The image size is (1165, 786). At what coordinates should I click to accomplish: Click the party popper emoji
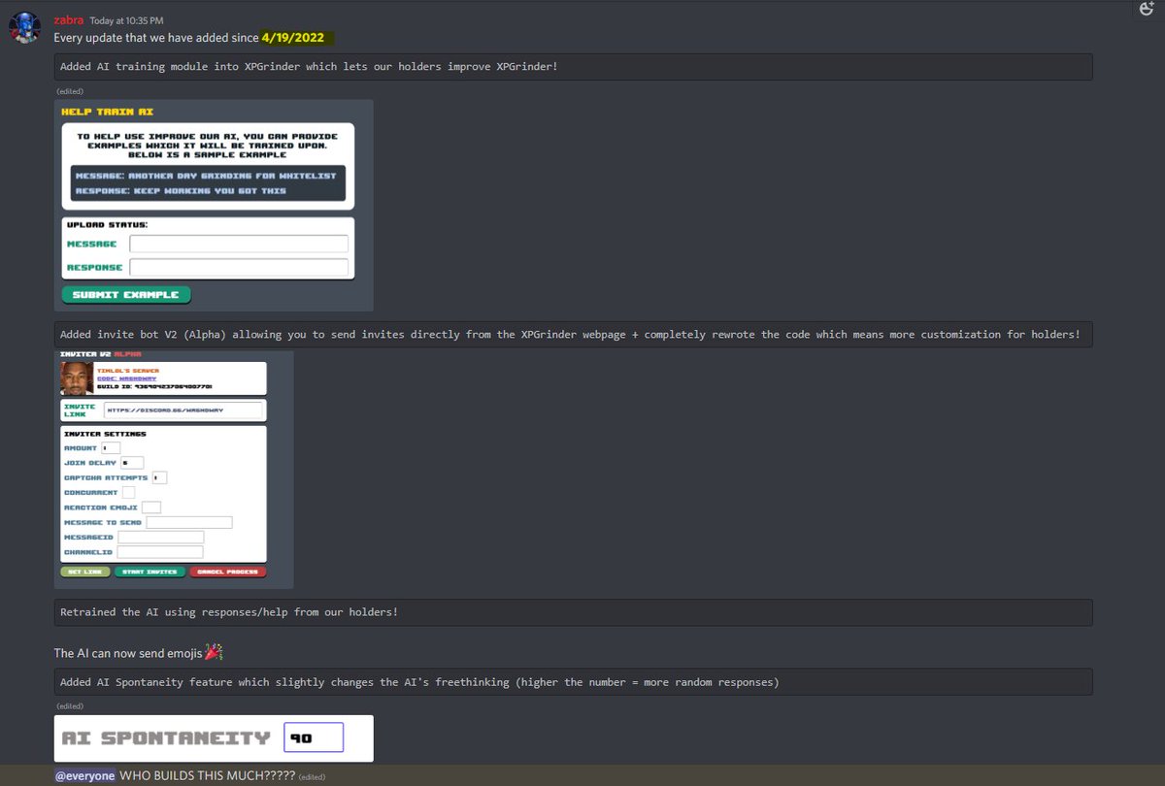point(213,652)
